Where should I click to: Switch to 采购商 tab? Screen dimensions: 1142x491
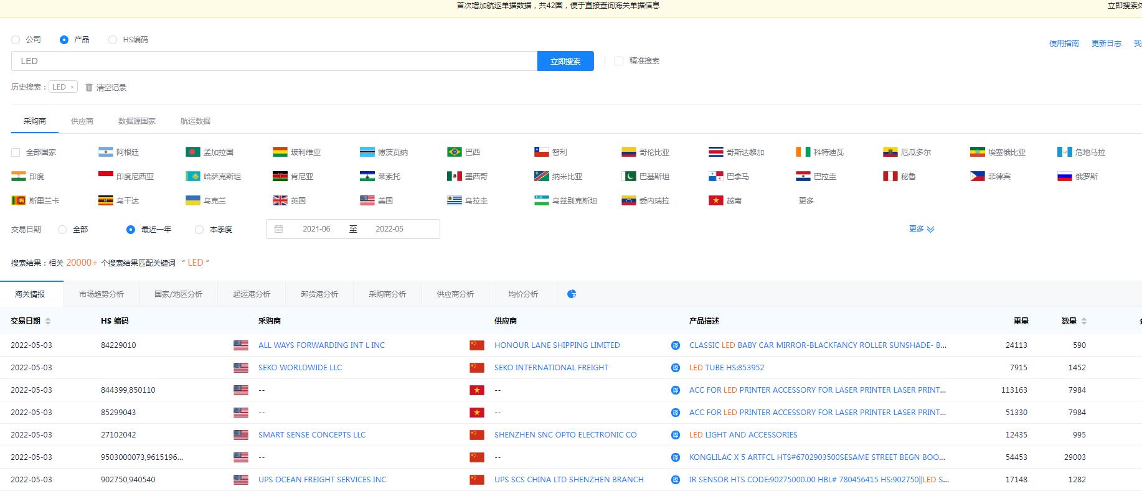(35, 121)
